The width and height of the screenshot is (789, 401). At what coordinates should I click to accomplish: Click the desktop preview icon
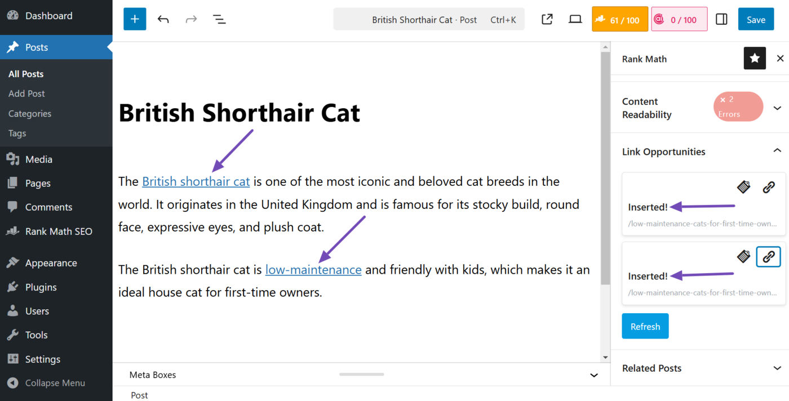pyautogui.click(x=575, y=19)
